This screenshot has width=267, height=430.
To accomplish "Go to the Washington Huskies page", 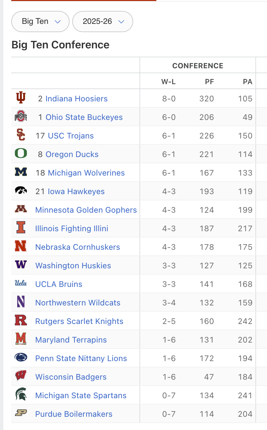I will coord(73,265).
